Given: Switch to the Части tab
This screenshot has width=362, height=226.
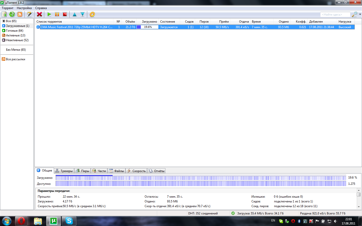Looking at the screenshot, I should pos(99,171).
